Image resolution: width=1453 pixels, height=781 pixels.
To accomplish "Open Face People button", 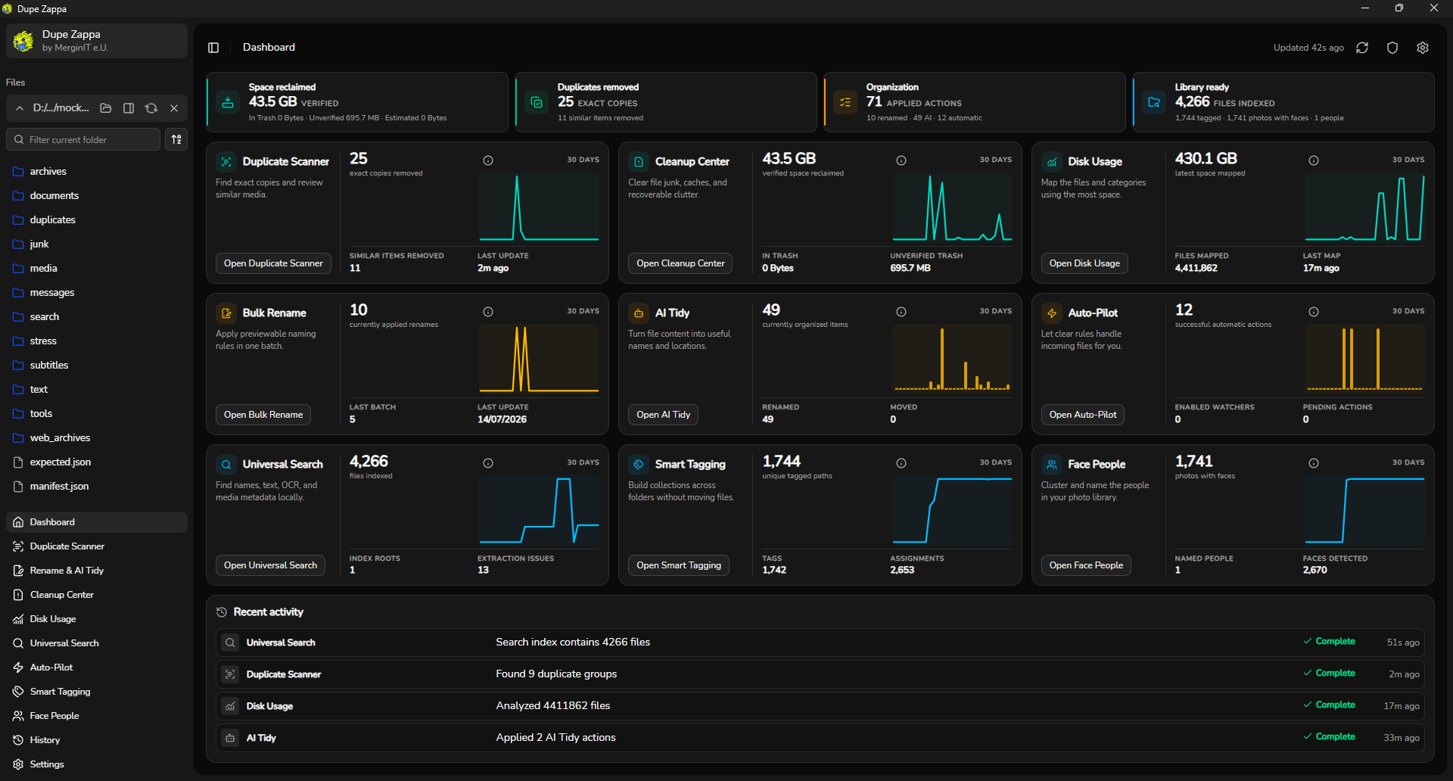I will [1086, 565].
